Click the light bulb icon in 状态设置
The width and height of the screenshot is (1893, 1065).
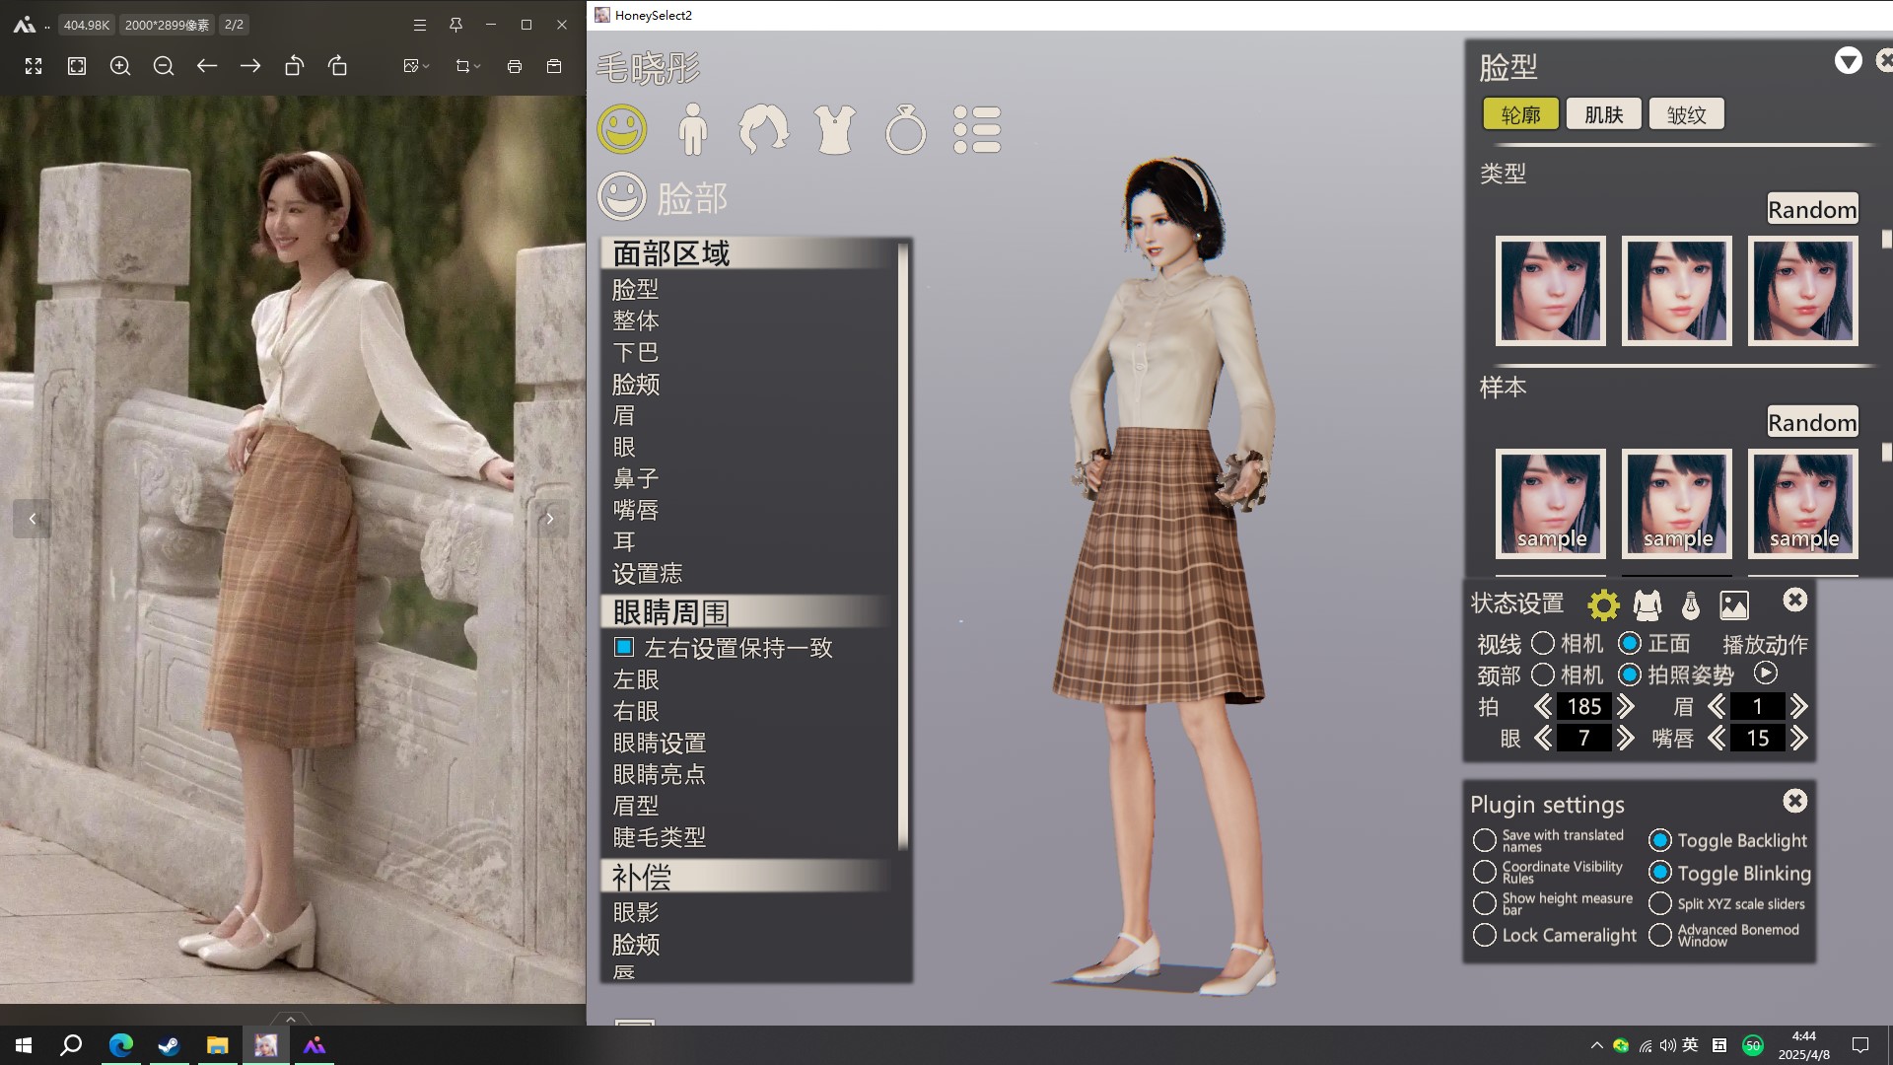click(1690, 604)
